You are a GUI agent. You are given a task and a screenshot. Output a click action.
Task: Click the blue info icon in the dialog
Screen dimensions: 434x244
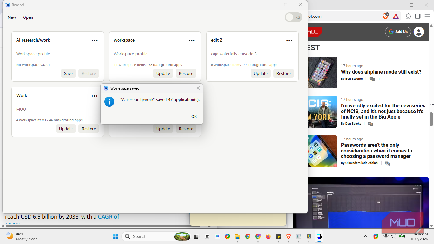click(109, 101)
